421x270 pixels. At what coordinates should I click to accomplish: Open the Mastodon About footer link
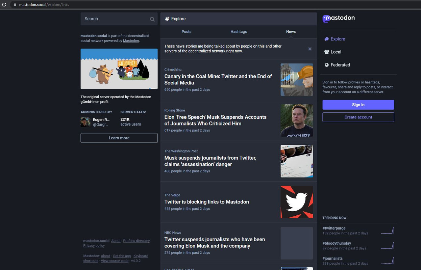tap(105, 256)
